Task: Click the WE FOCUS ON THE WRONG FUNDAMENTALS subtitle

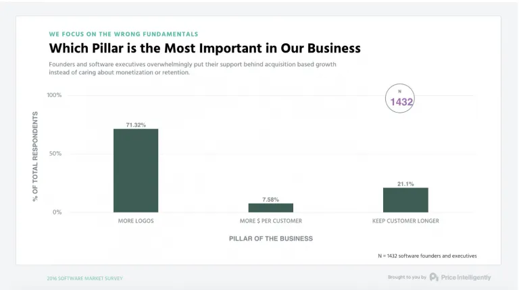Action: pyautogui.click(x=124, y=34)
